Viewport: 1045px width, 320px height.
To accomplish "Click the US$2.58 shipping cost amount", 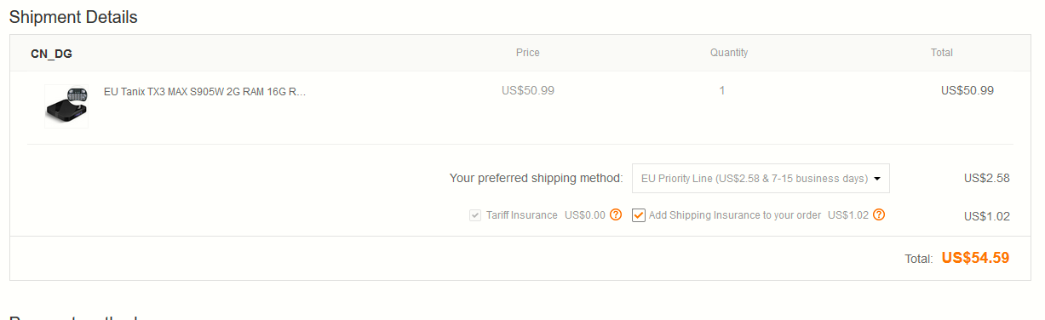I will click(987, 179).
